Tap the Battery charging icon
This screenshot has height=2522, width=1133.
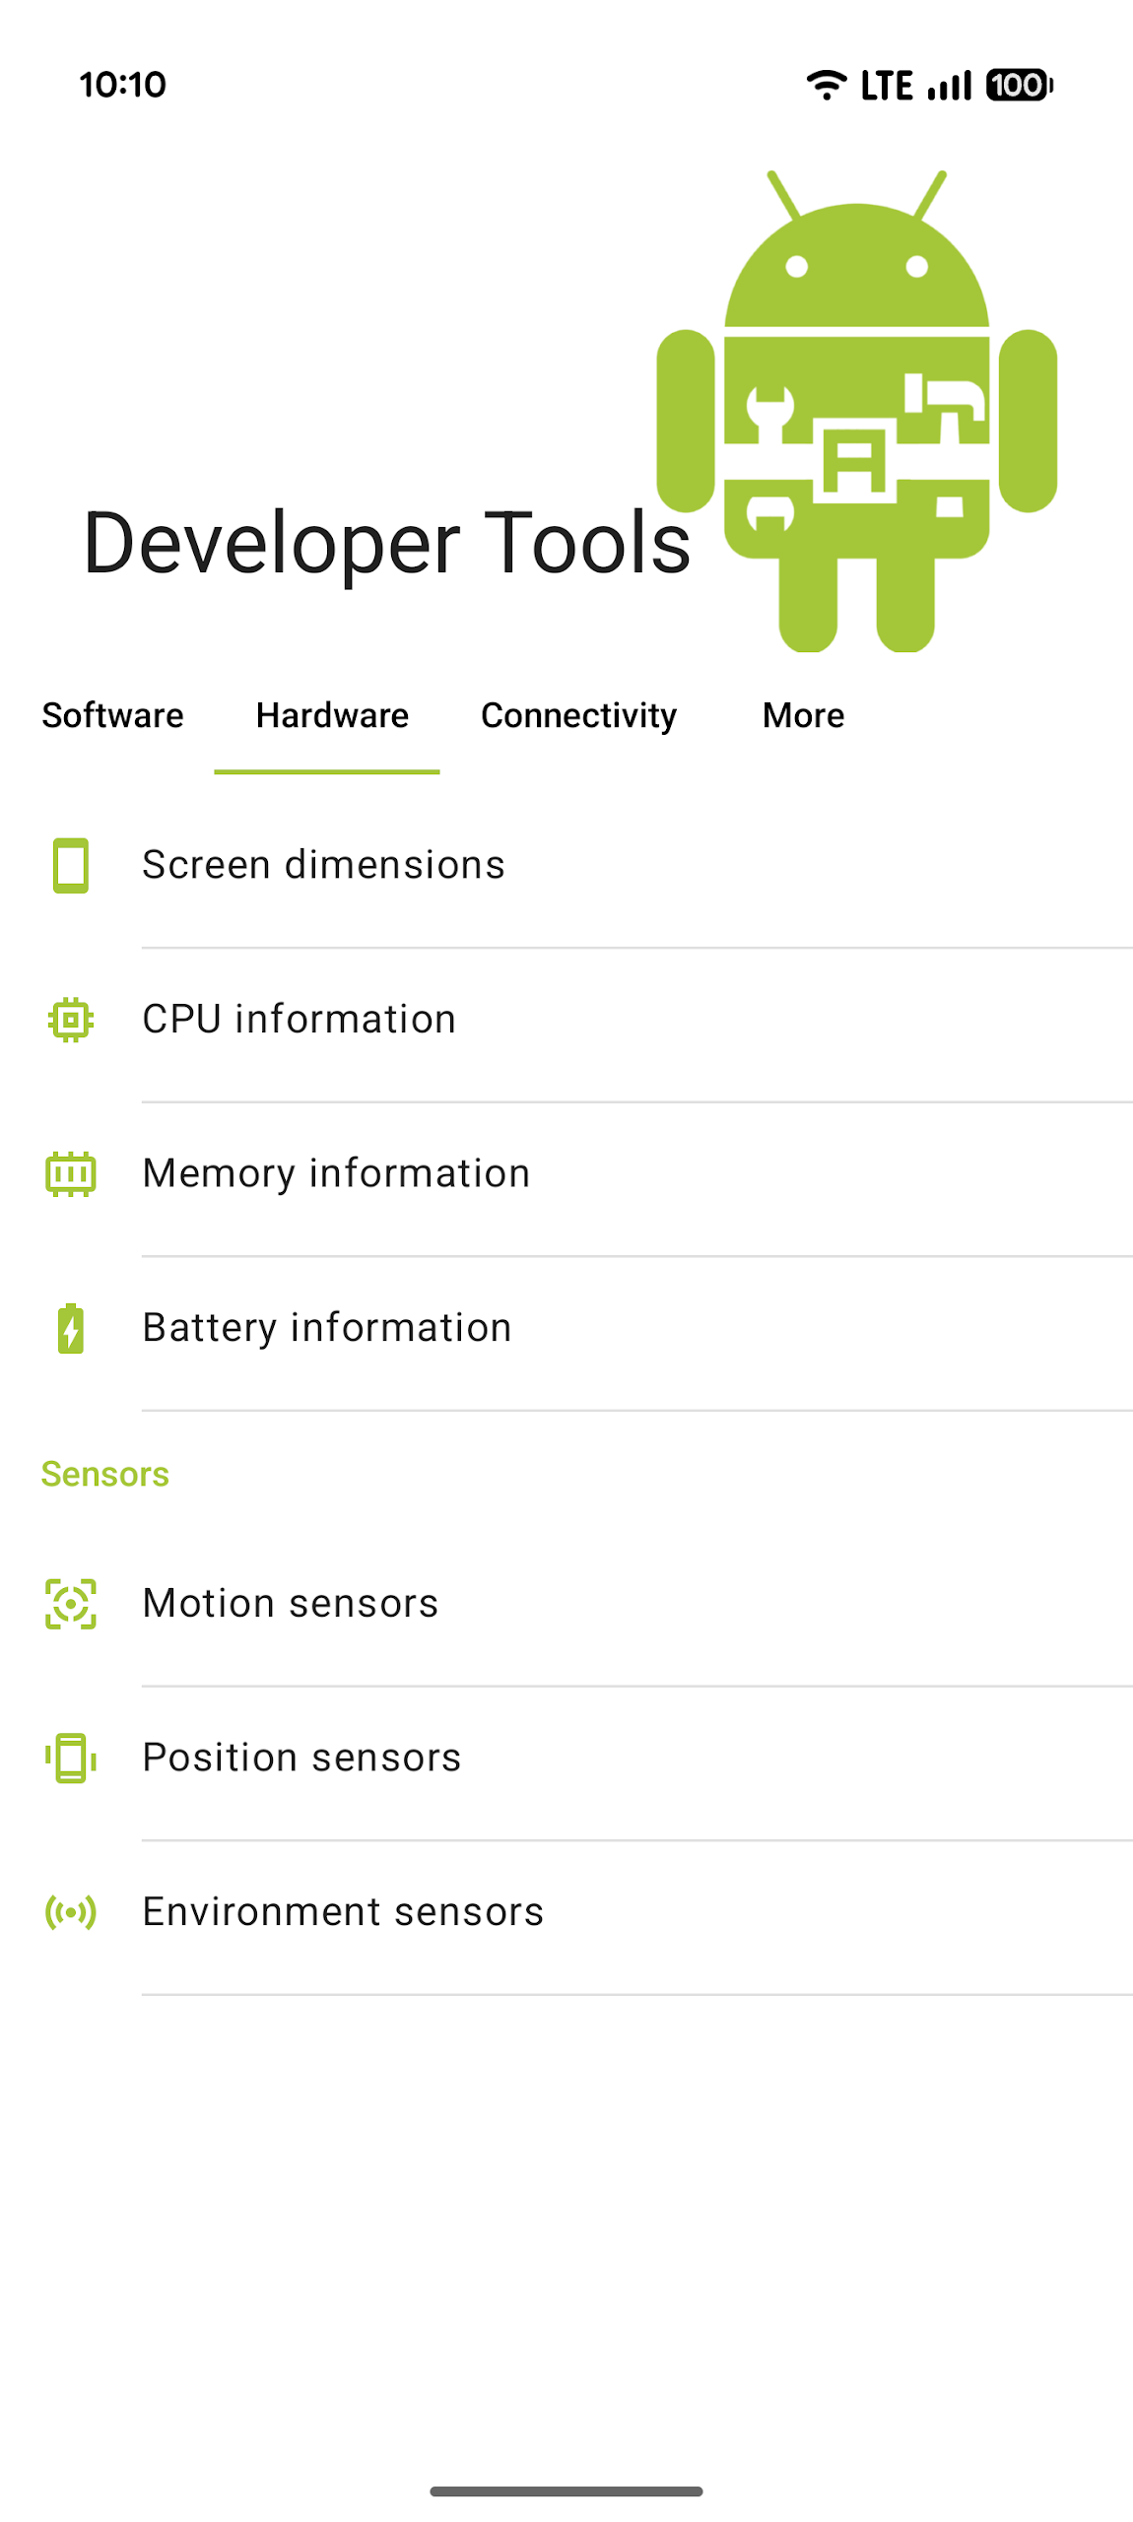pyautogui.click(x=70, y=1327)
